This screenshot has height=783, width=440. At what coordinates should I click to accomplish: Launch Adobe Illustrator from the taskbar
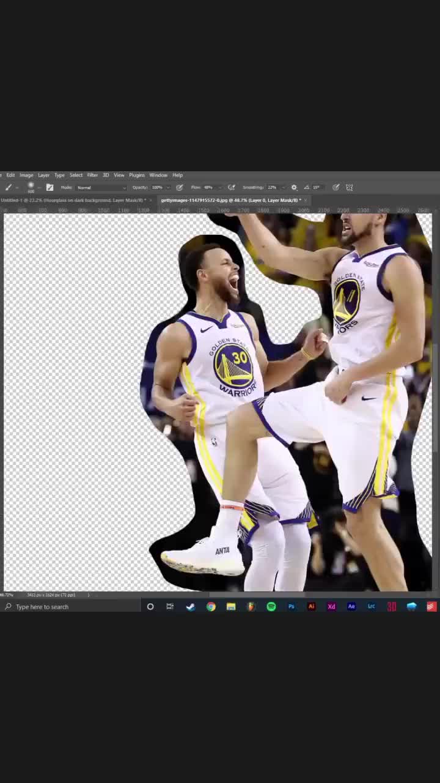tap(311, 607)
